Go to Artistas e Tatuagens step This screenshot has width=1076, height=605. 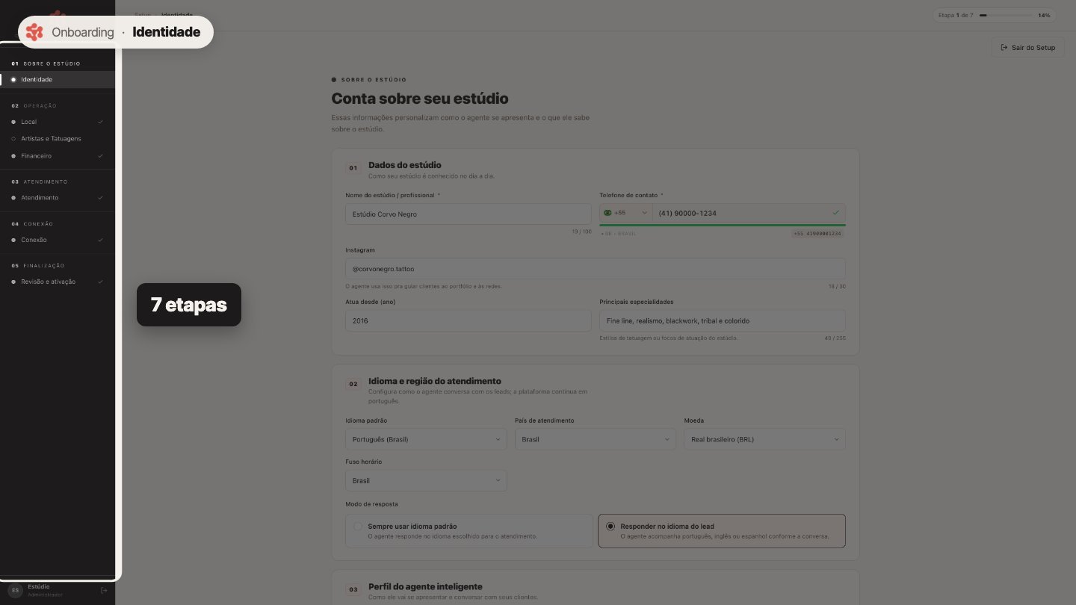click(58, 139)
